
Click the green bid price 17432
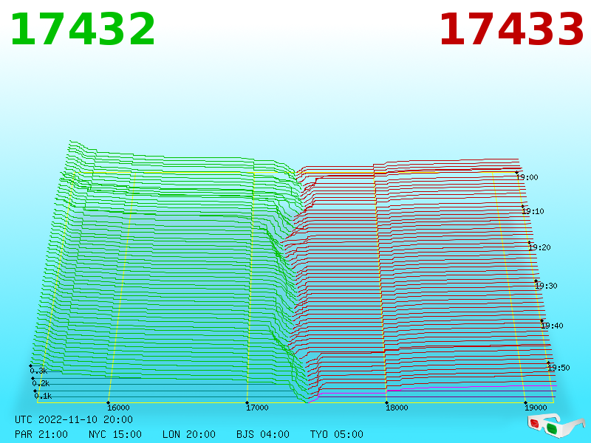pyautogui.click(x=83, y=30)
